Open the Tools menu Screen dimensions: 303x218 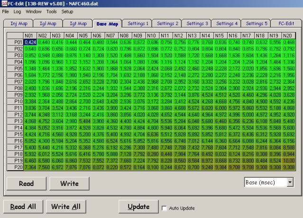pos(51,11)
